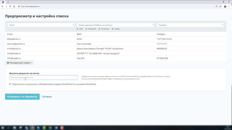Click the phone cell '9773852396'
Viewport: 232px width, 130px height.
click(162, 58)
